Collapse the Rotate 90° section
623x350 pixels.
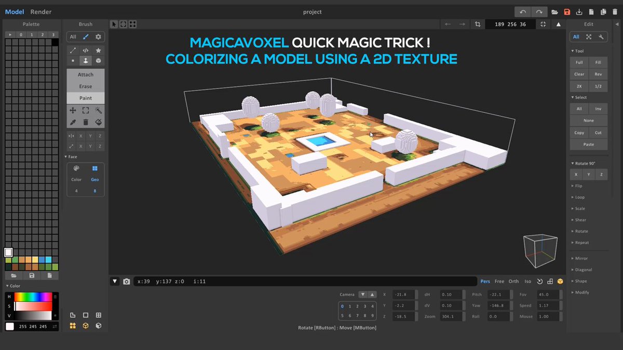tap(583, 163)
